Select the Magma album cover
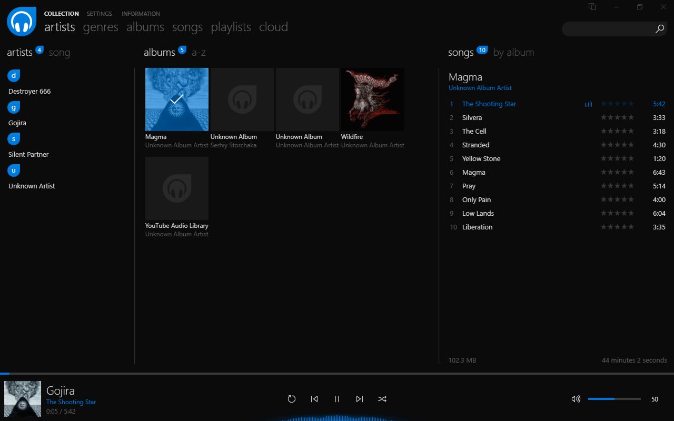Screen dimensions: 674x421 (x=177, y=99)
